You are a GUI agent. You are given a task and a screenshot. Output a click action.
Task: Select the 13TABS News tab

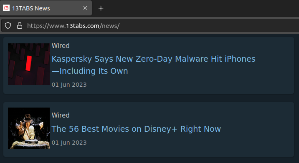(x=46, y=8)
